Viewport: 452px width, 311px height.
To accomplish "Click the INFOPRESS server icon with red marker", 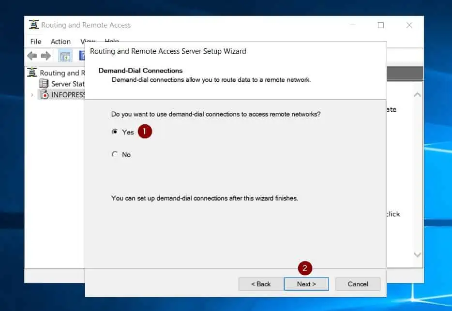I will click(x=44, y=94).
